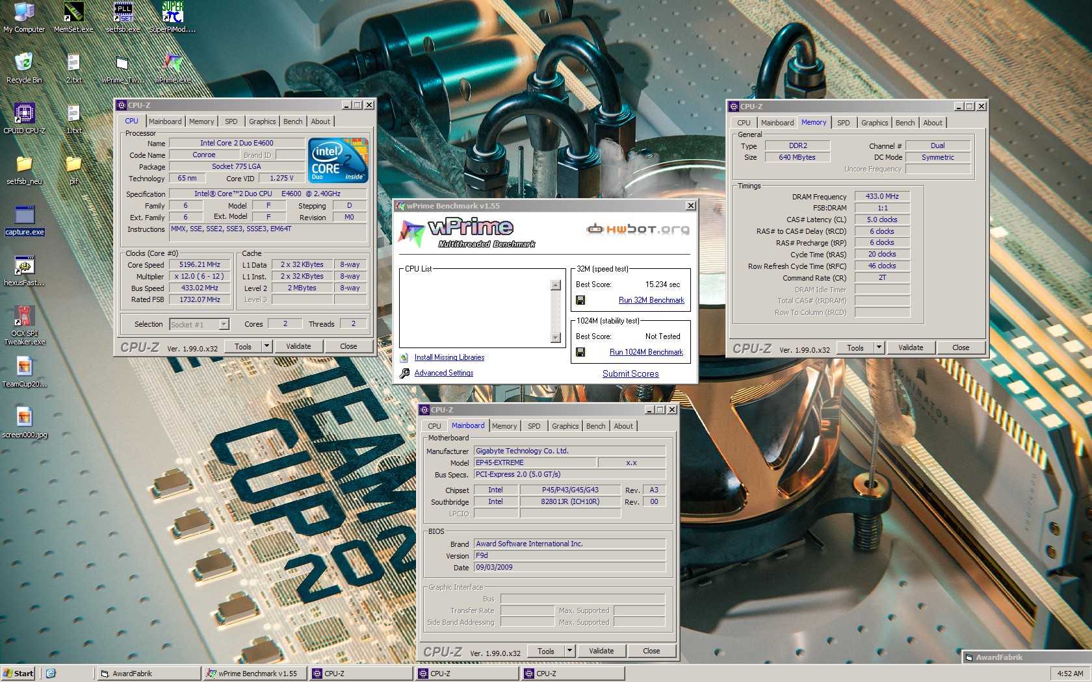1092x682 pixels.
Task: Click Install Missing Libraries link
Action: click(x=449, y=357)
